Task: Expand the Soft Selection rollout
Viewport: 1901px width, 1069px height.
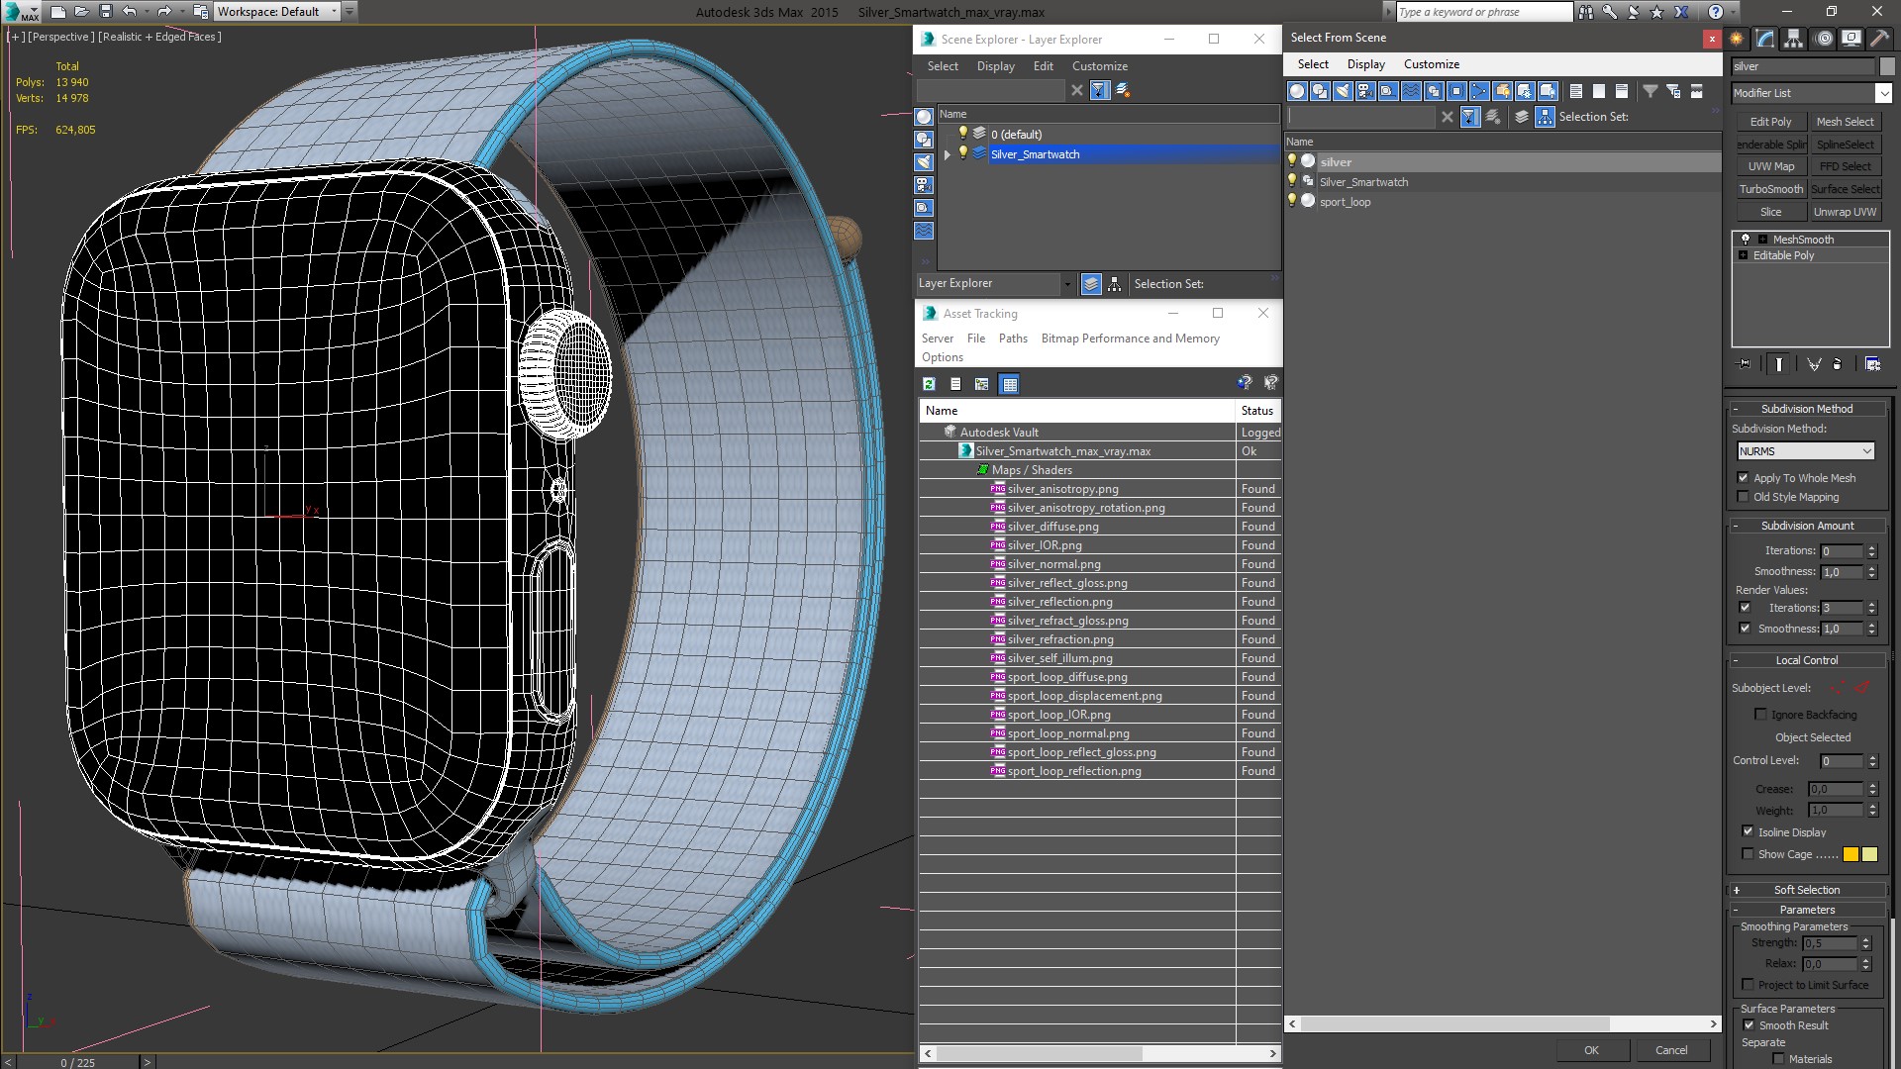Action: point(1807,890)
